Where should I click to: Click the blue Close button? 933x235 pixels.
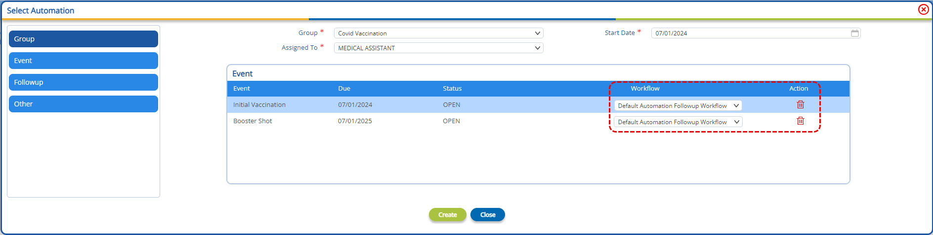click(487, 215)
